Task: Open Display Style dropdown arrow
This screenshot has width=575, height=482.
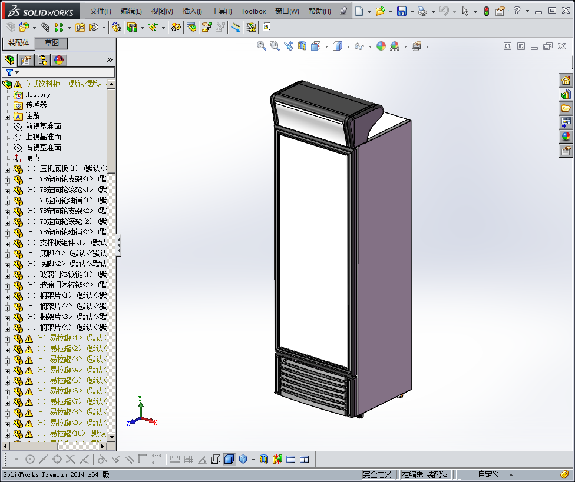Action: click(348, 47)
